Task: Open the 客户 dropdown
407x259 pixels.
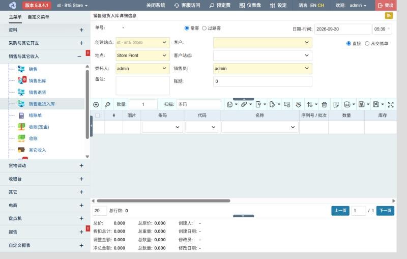Action: [263, 42]
